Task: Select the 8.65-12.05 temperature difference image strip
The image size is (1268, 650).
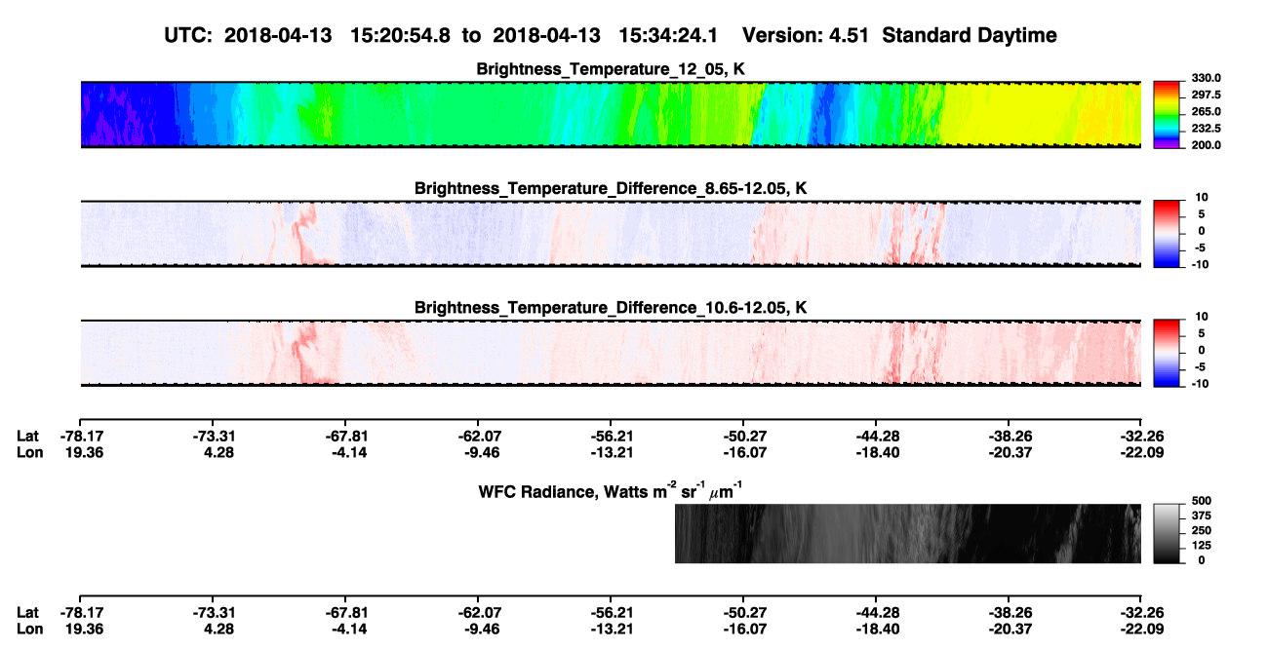Action: pos(611,233)
